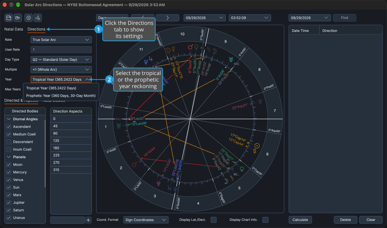Click the Clear button
Screen dimensions: 387x228
371,220
